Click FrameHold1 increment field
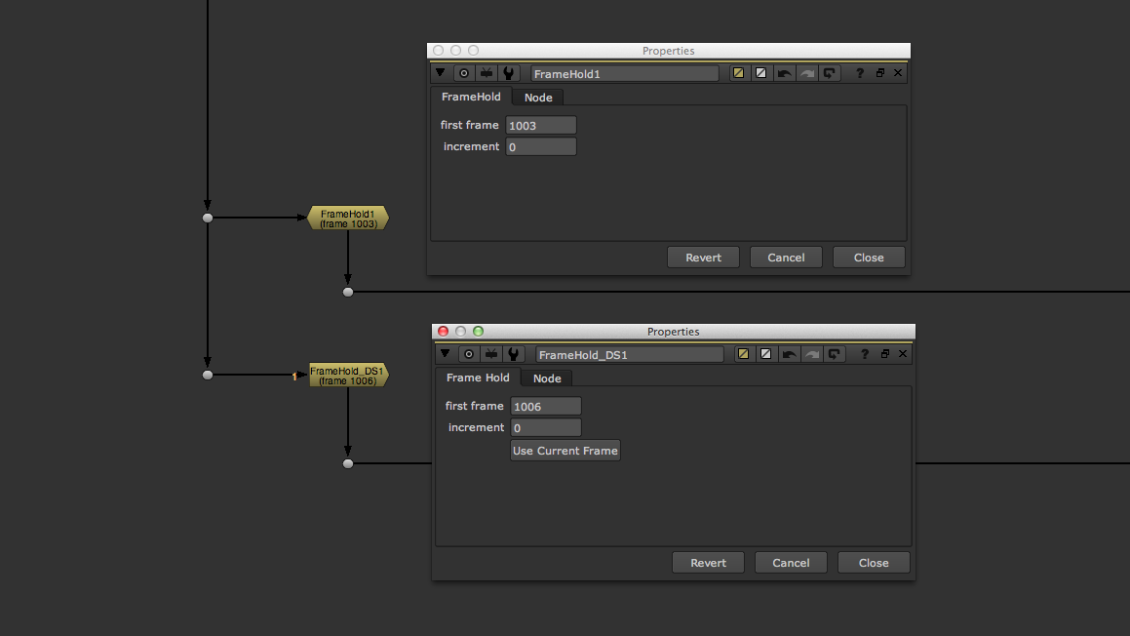Screen dimensions: 1130x636 pyautogui.click(x=541, y=147)
